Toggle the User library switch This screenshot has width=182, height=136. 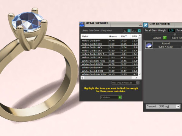click(x=136, y=31)
